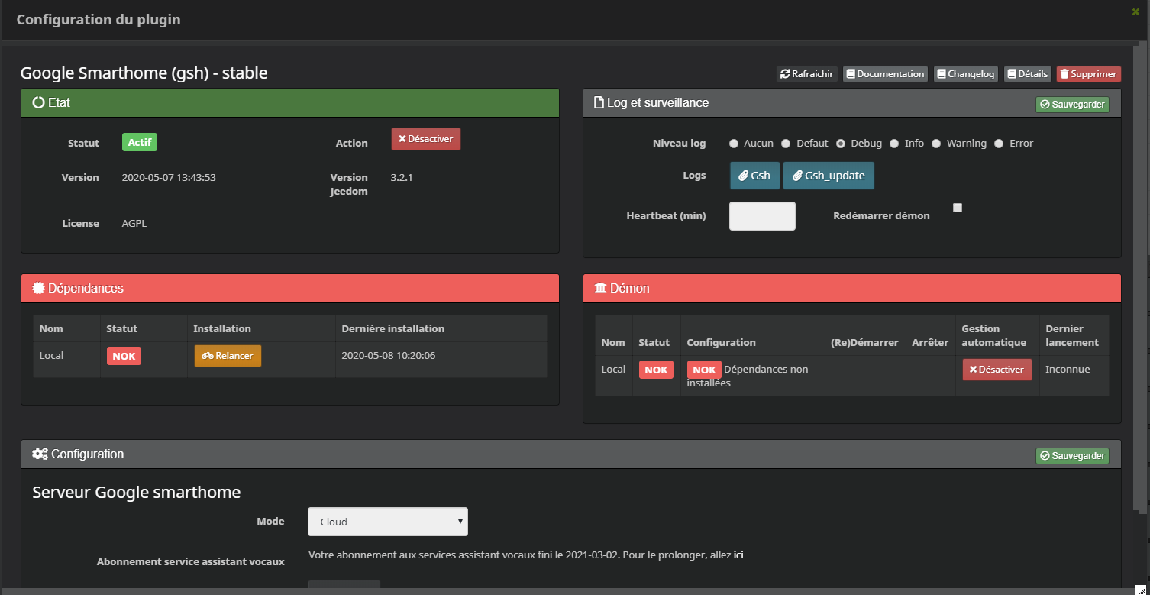Open the plugin Documentation

tap(885, 74)
